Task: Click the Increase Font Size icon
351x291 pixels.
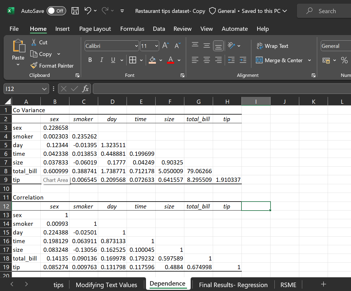Action: pyautogui.click(x=165, y=46)
